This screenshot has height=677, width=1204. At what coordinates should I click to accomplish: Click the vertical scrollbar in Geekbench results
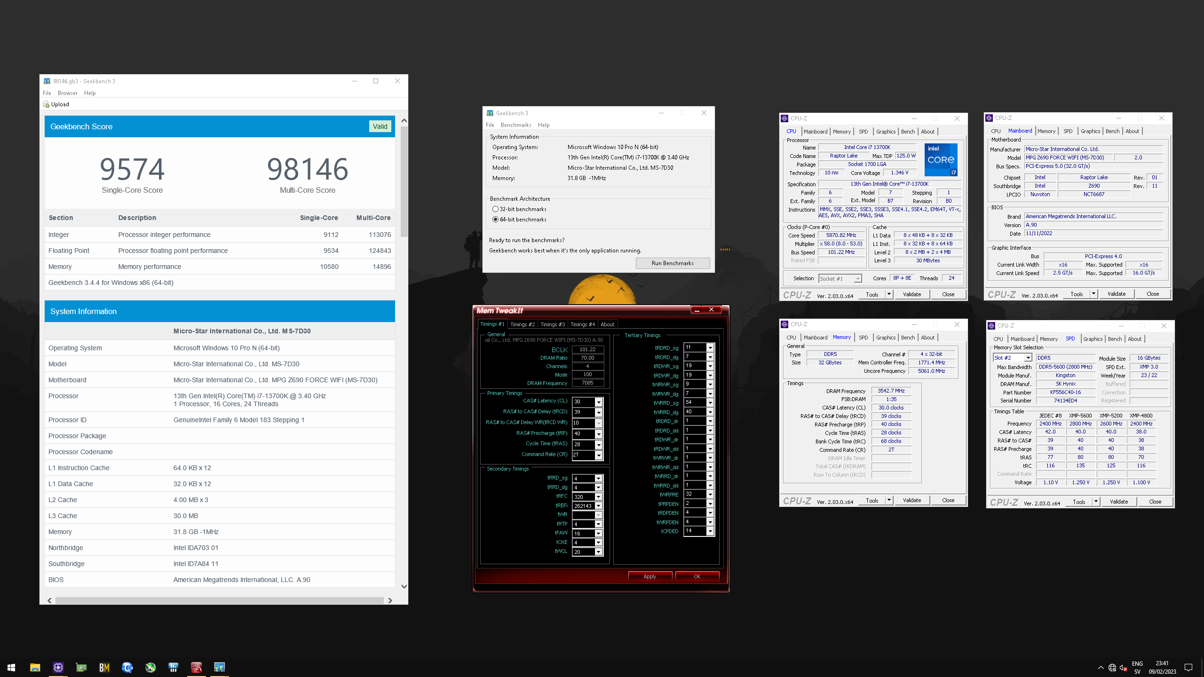[404, 181]
